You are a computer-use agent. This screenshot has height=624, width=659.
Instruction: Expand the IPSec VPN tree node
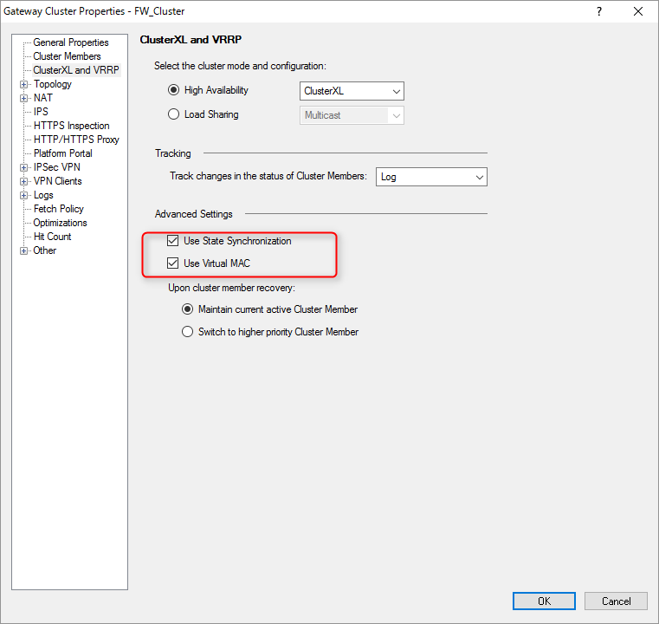tap(24, 168)
